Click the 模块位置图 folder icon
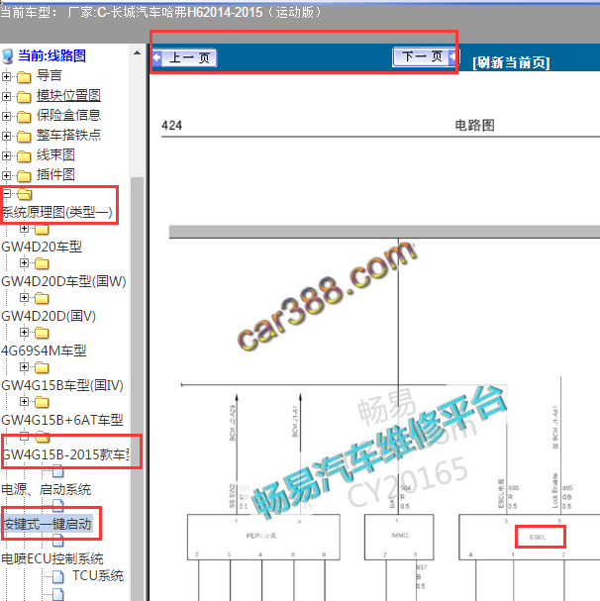 pyautogui.click(x=24, y=97)
